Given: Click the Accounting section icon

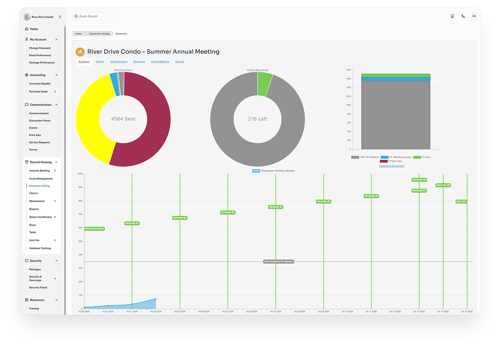Looking at the screenshot, I should point(27,75).
